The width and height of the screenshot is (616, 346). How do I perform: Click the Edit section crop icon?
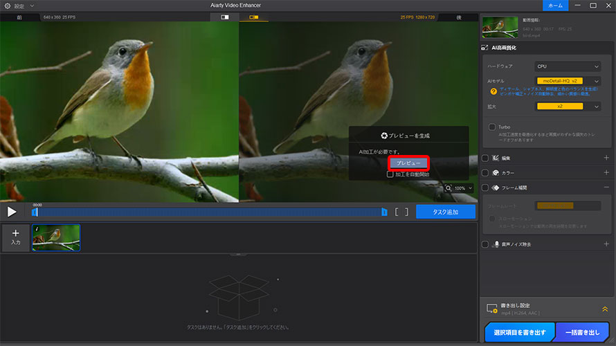click(x=496, y=158)
